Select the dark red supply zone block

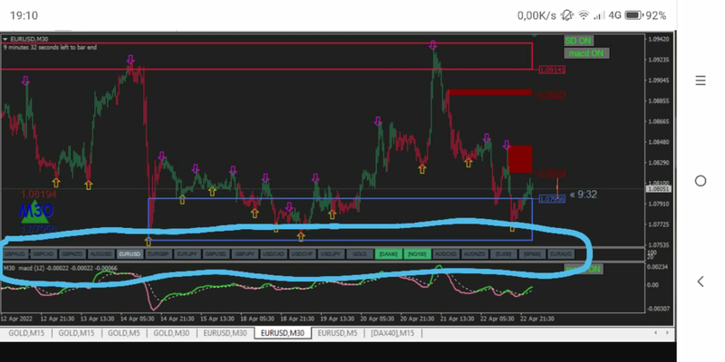[520, 159]
